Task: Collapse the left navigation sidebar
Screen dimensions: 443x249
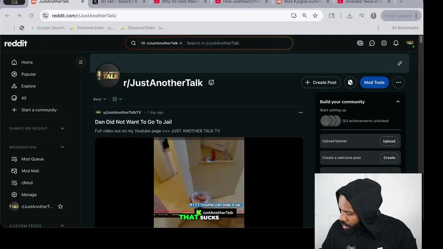Action: pyautogui.click(x=81, y=62)
